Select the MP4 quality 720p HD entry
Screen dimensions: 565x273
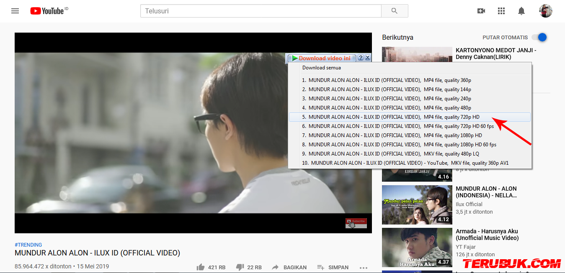click(410, 117)
